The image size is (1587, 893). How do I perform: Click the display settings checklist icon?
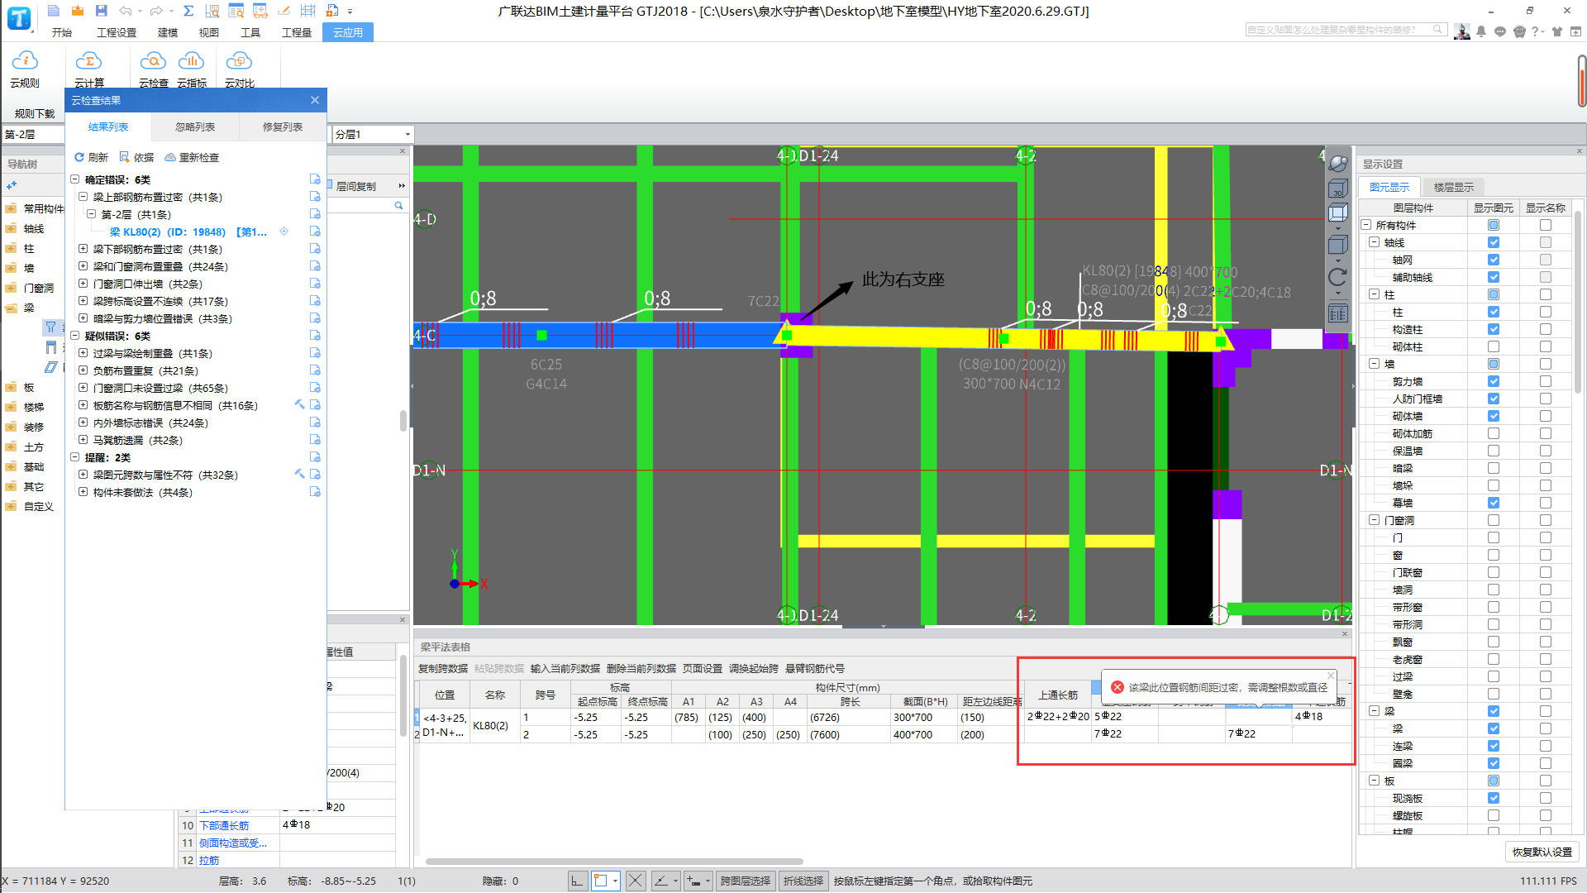pos(1338,313)
